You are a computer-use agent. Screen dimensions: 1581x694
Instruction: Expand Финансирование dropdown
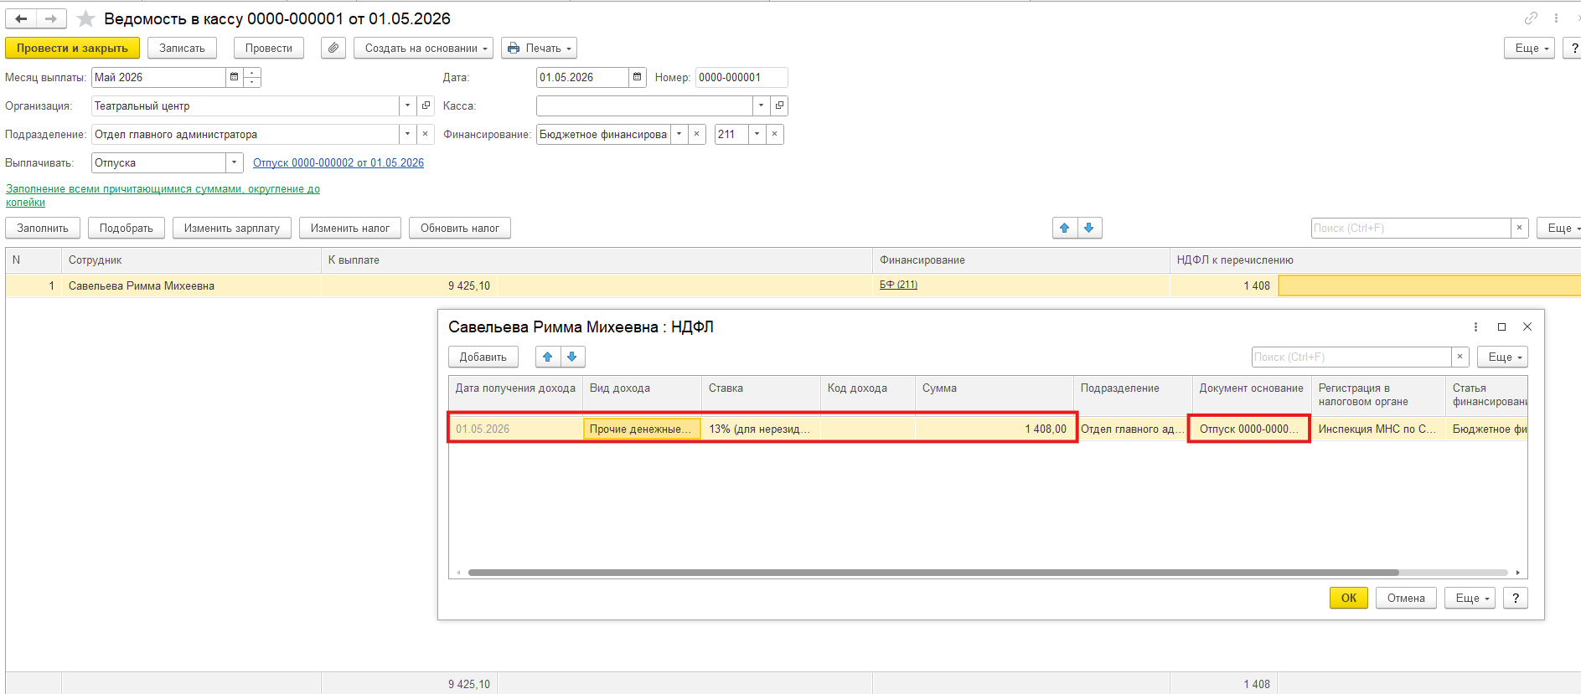(x=679, y=134)
